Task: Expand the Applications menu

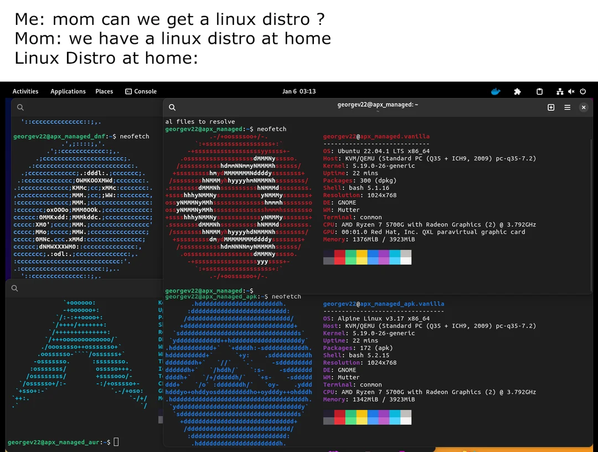Action: pos(68,91)
